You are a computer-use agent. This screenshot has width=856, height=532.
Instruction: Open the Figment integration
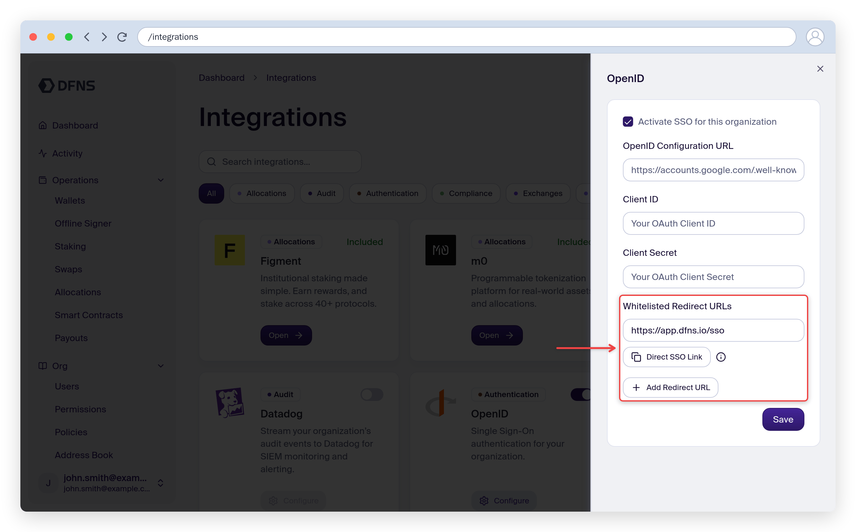pyautogui.click(x=286, y=335)
